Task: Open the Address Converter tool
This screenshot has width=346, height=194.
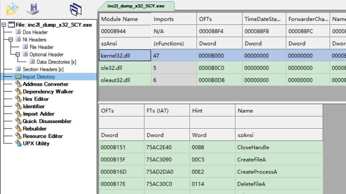Action: tap(46, 84)
